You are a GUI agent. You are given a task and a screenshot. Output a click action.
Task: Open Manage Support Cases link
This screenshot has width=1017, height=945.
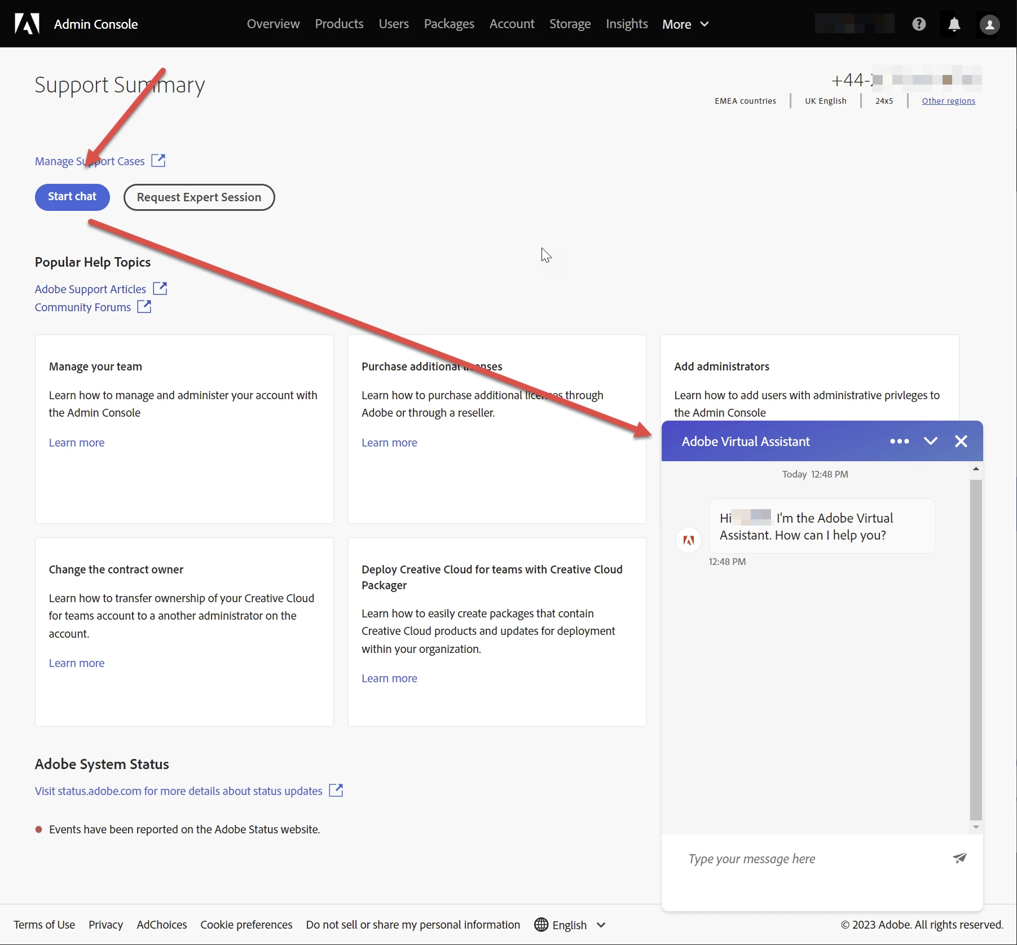click(90, 161)
